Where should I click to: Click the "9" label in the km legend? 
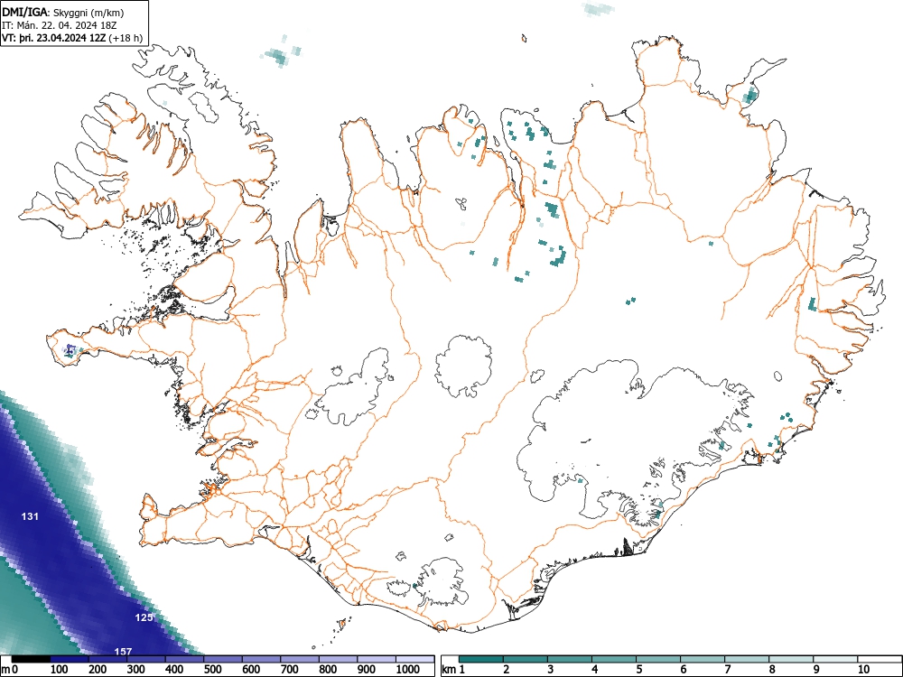[816, 669]
